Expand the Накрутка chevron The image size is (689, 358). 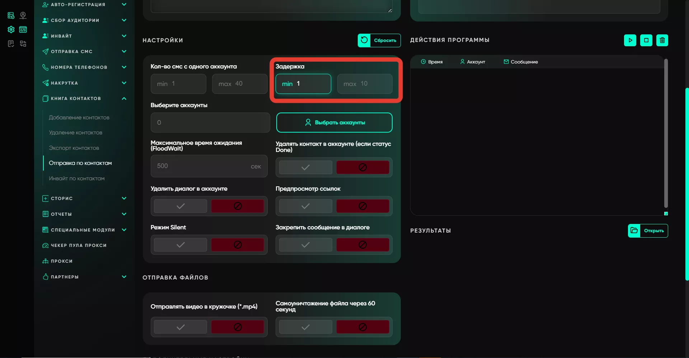(124, 83)
